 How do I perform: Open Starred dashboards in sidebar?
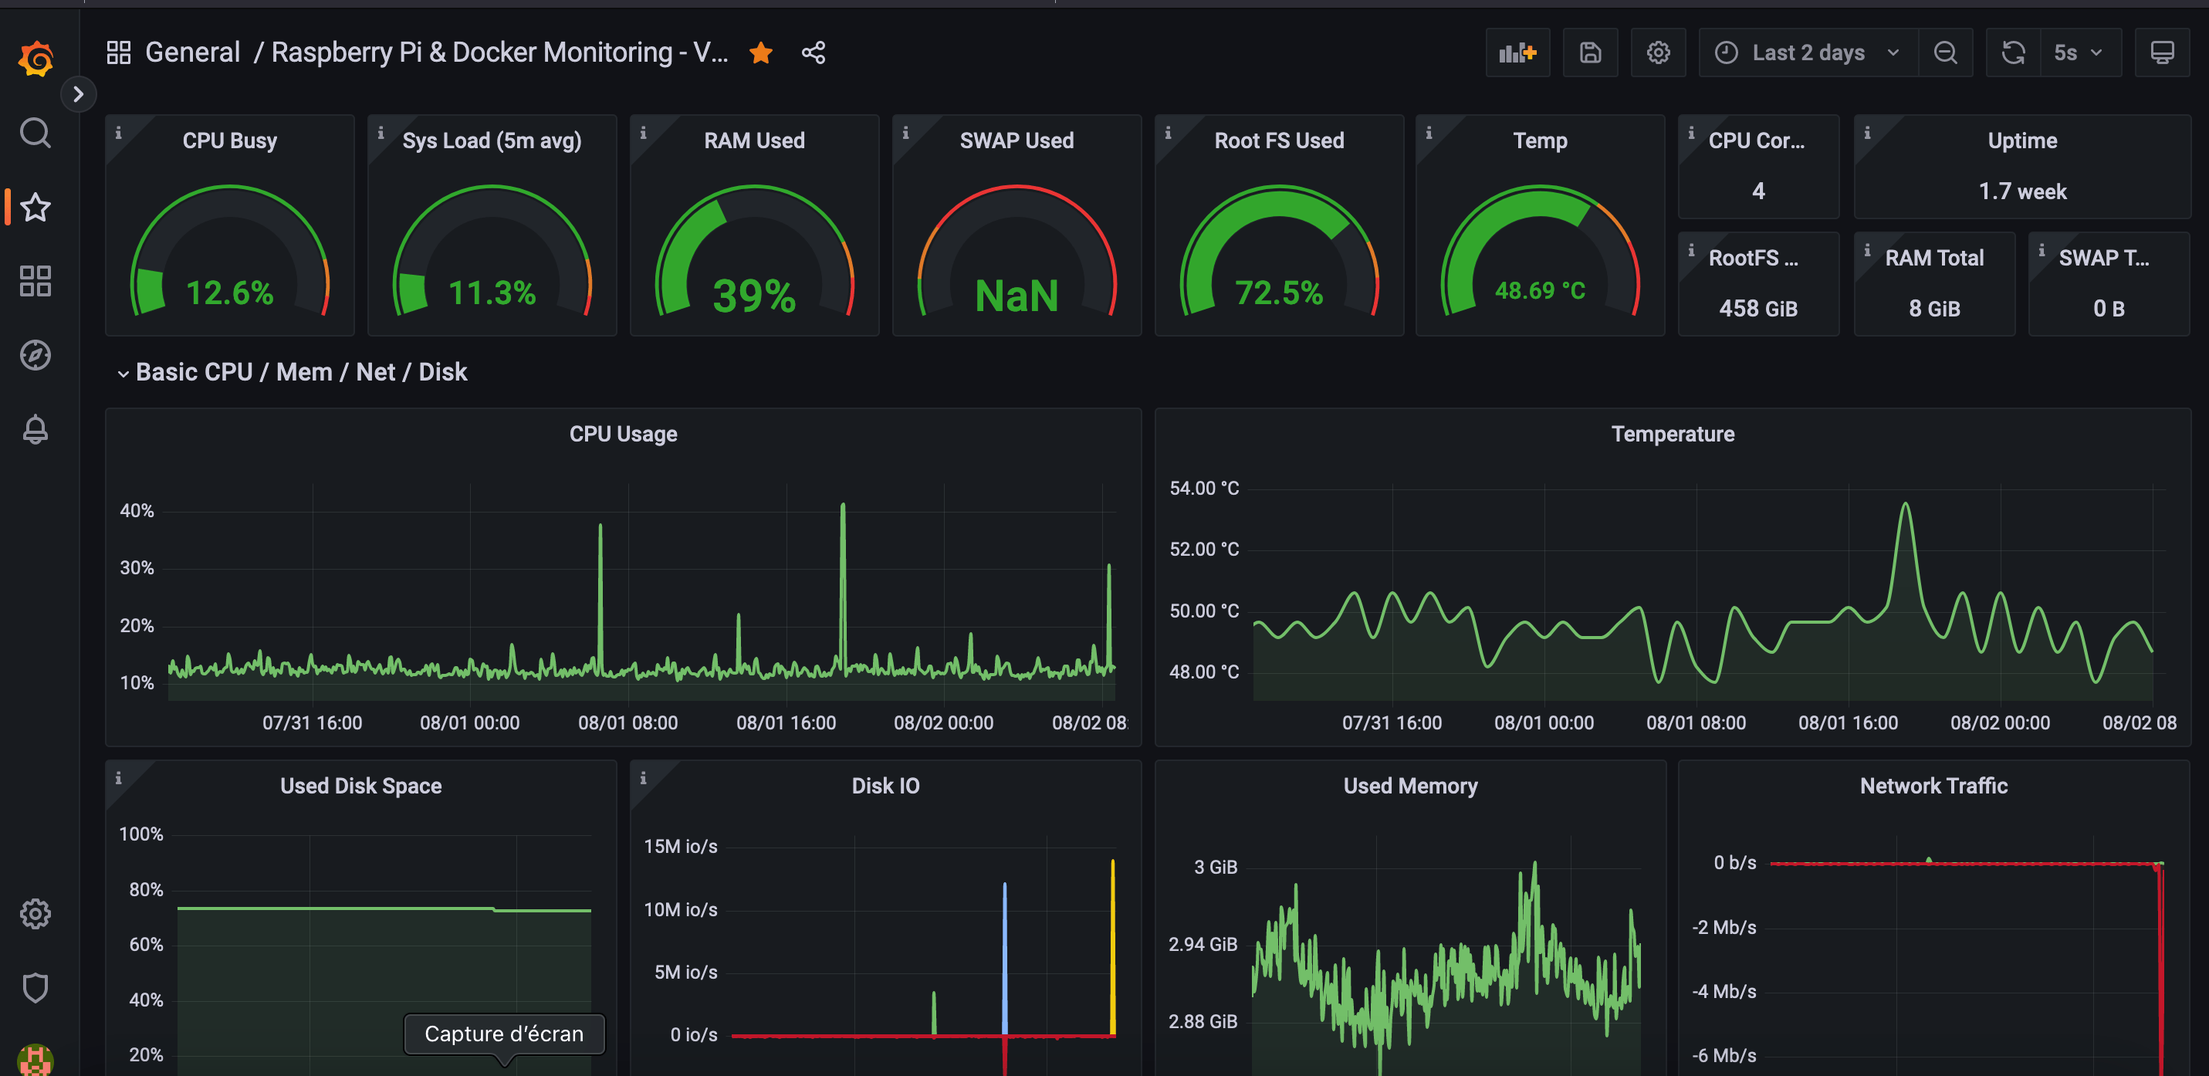pyautogui.click(x=36, y=208)
